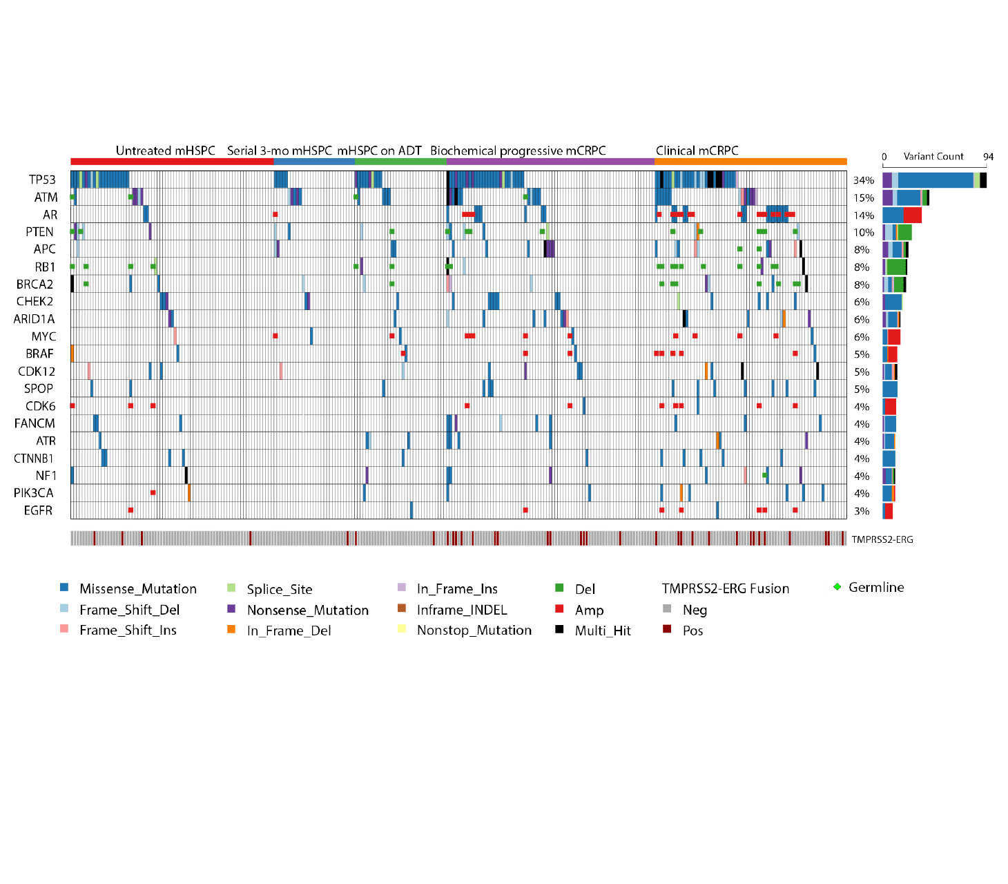The height and width of the screenshot is (884, 1008).
Task: Click the purple Biochemical progressive color bar
Action: [550, 162]
